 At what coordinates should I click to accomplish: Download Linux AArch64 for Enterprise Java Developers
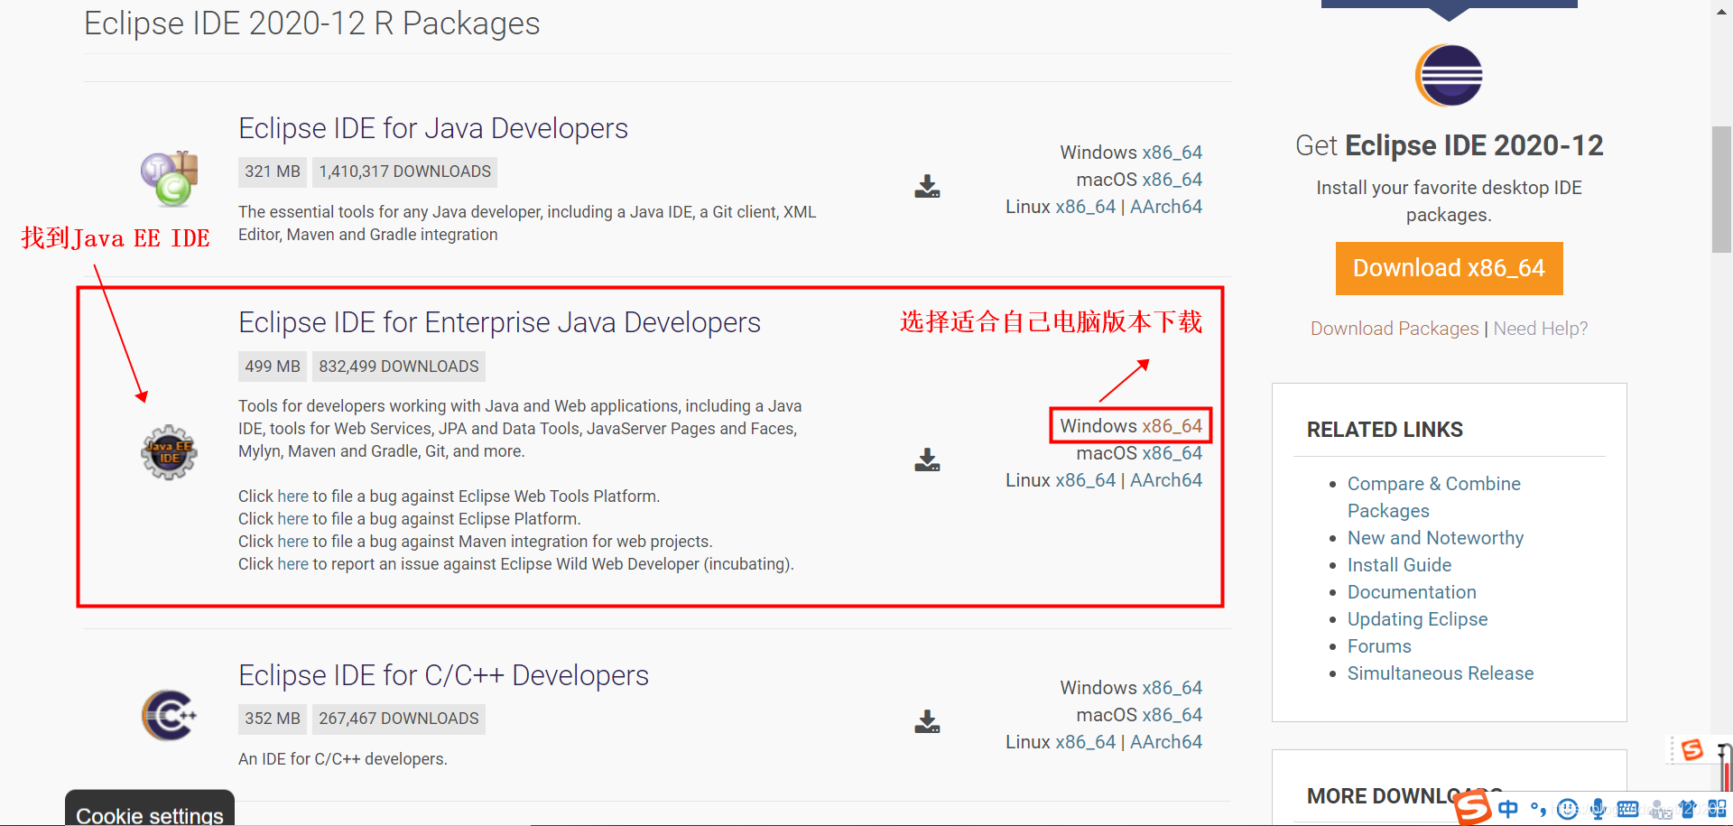coord(1166,480)
